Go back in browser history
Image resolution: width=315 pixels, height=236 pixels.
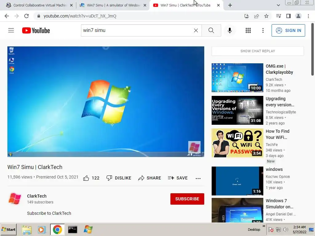7,16
